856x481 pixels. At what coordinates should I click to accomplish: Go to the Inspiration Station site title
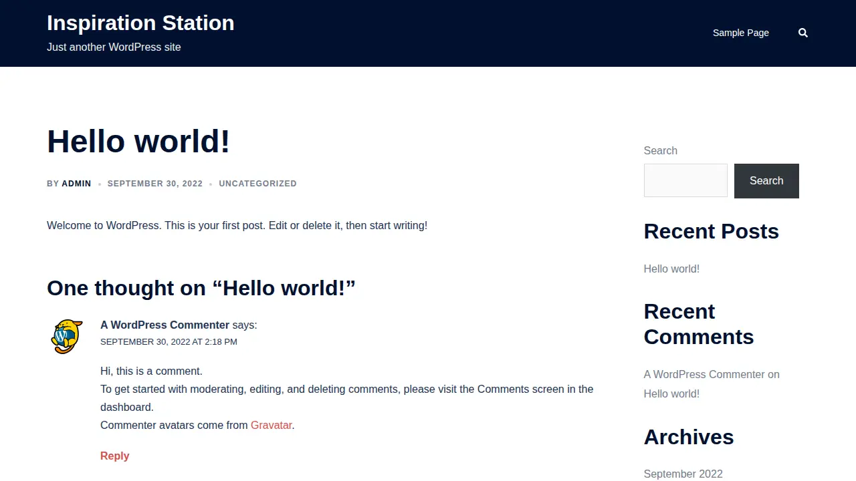(x=140, y=23)
